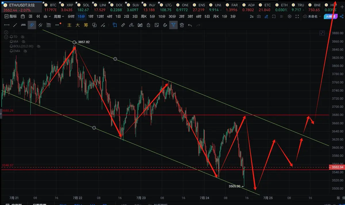This screenshot has width=345, height=205.
Task: Select the 1日 timeframe
Action: point(118,16)
